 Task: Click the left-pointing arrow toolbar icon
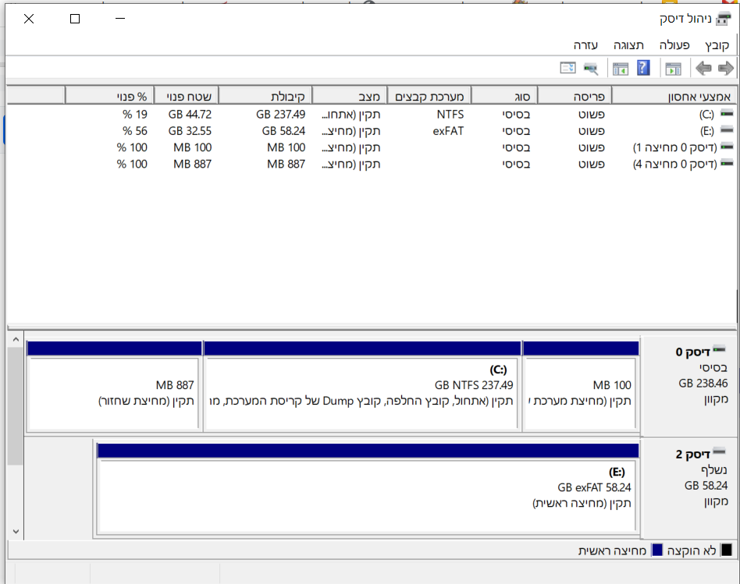(x=703, y=69)
